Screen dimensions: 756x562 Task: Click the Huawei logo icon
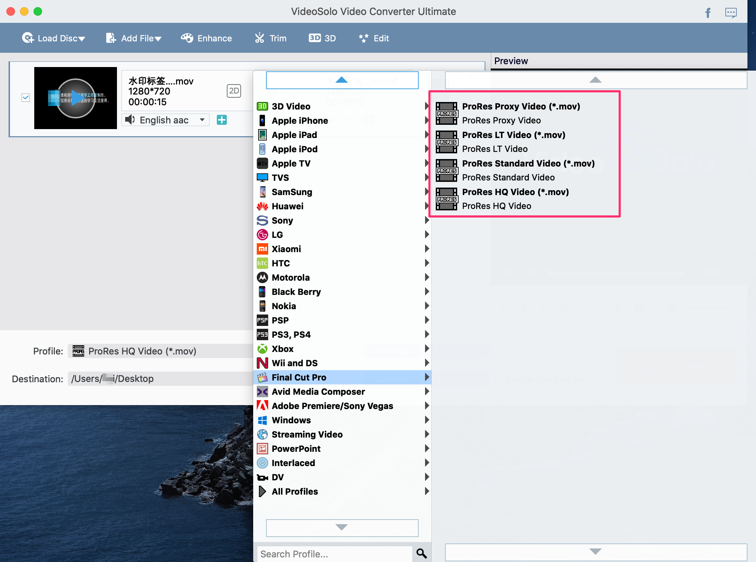262,206
